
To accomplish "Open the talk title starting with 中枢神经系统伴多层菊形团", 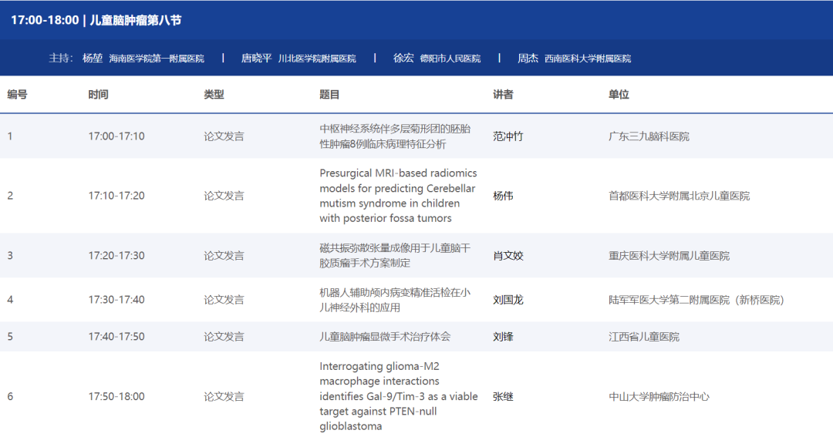I will click(395, 136).
